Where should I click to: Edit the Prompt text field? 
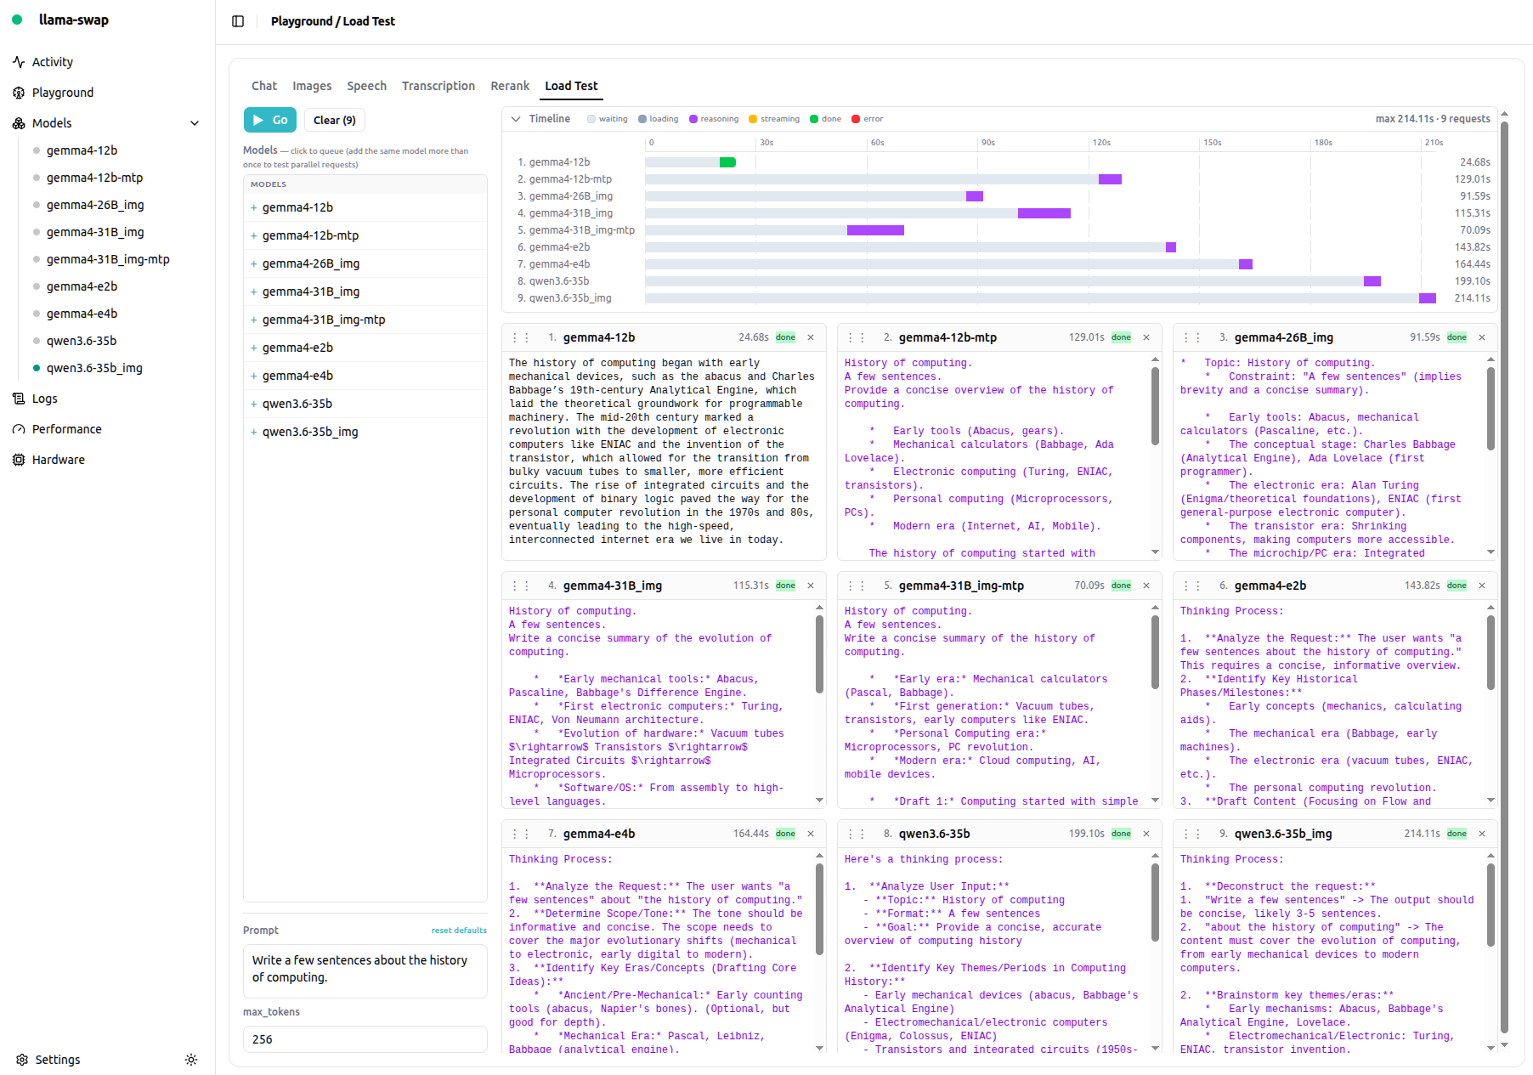pyautogui.click(x=365, y=971)
